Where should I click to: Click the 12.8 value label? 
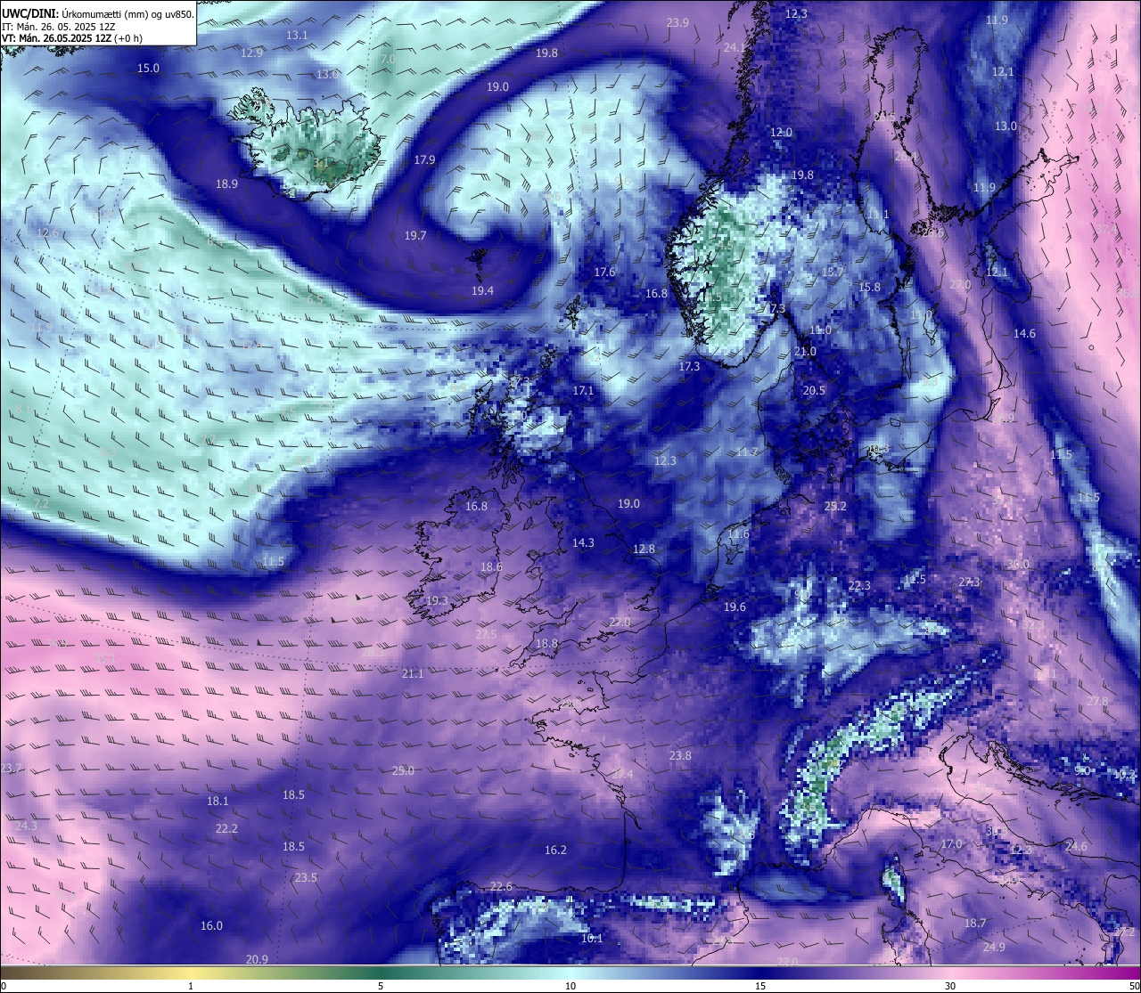coord(644,549)
